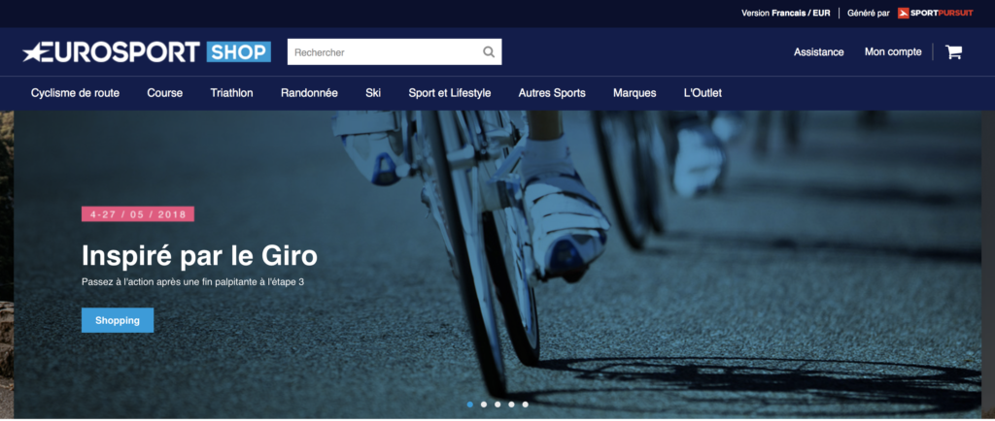
Task: Jump to the third carousel slide dot
Action: click(x=497, y=405)
